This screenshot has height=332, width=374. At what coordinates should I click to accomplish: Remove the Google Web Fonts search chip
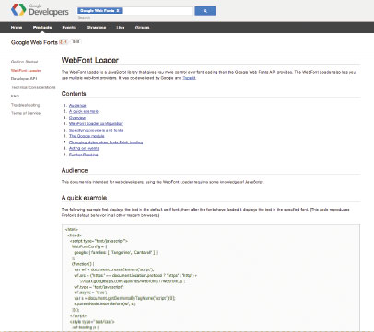click(x=118, y=11)
